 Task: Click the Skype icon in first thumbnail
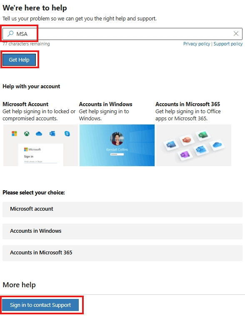[67, 134]
